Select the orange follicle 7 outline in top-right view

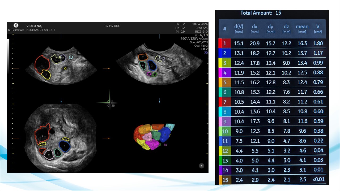coord(143,57)
